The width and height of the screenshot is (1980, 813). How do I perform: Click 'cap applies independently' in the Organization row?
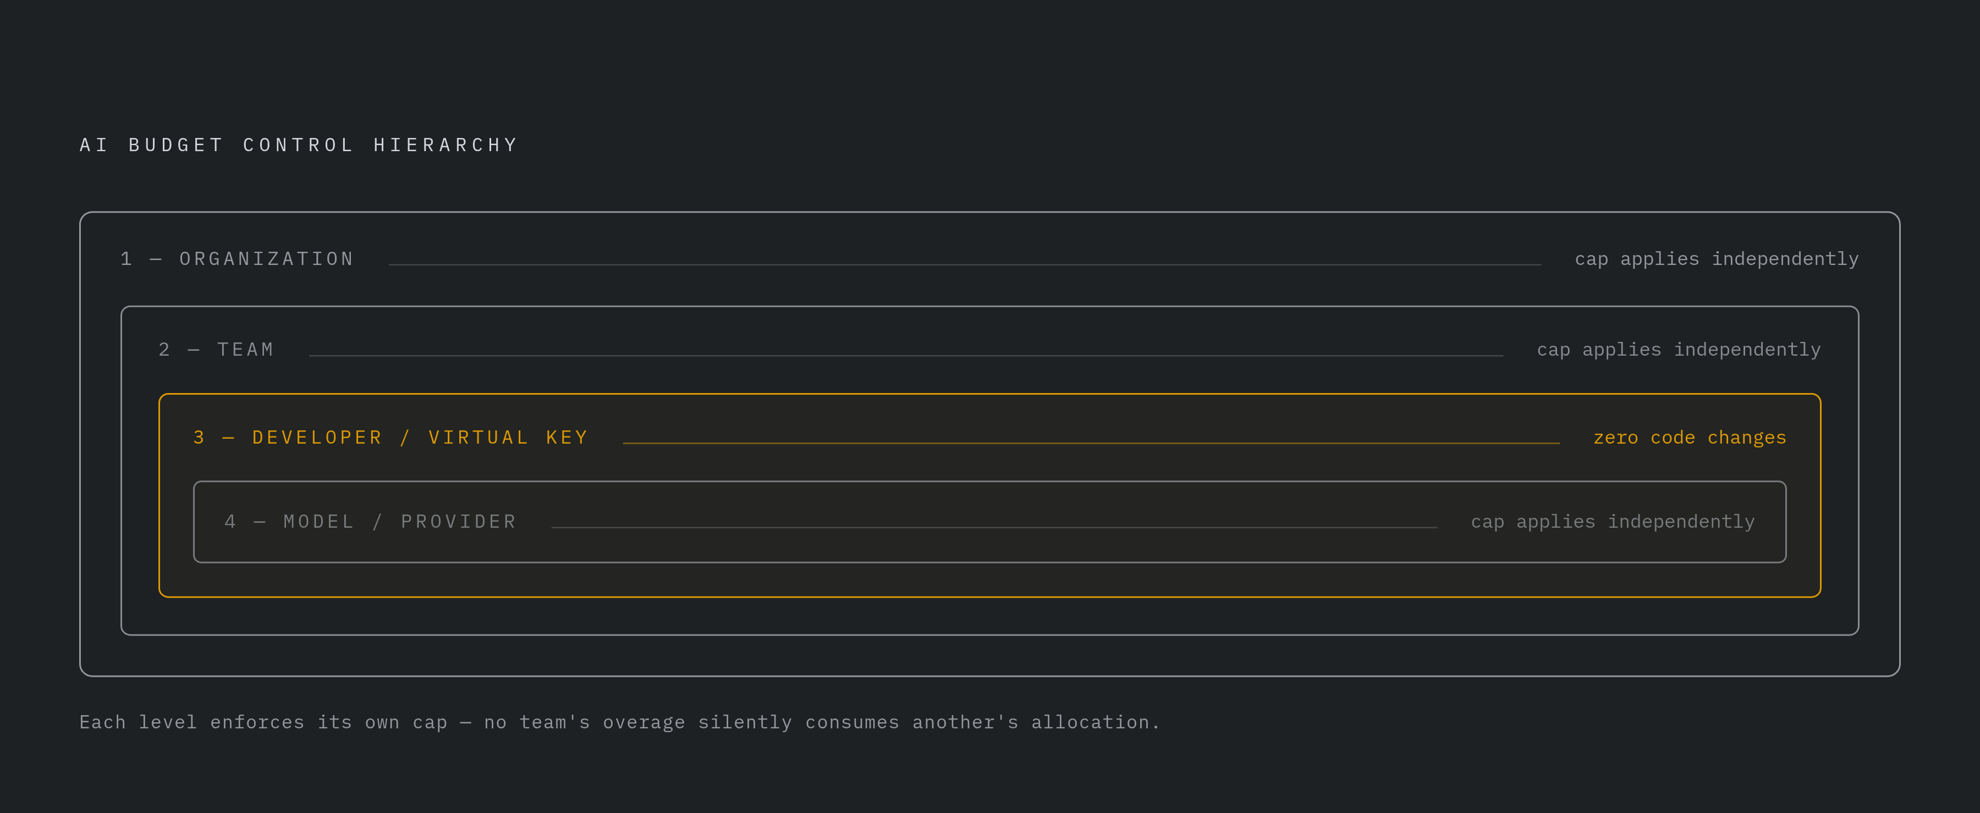point(1717,259)
